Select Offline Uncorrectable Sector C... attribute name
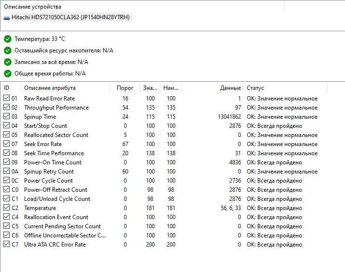 pyautogui.click(x=65, y=235)
